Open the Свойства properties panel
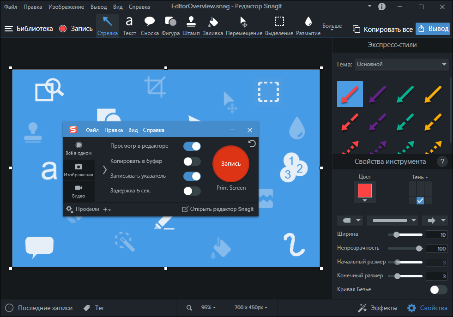This screenshot has height=317, width=453. (427, 308)
